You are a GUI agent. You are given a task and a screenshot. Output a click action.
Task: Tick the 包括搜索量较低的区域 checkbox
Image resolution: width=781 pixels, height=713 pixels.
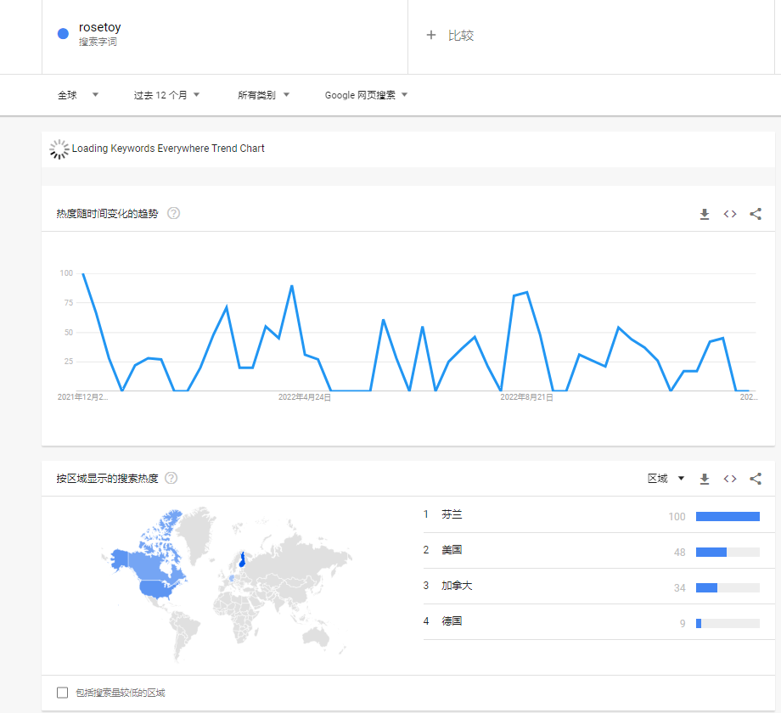pos(62,693)
